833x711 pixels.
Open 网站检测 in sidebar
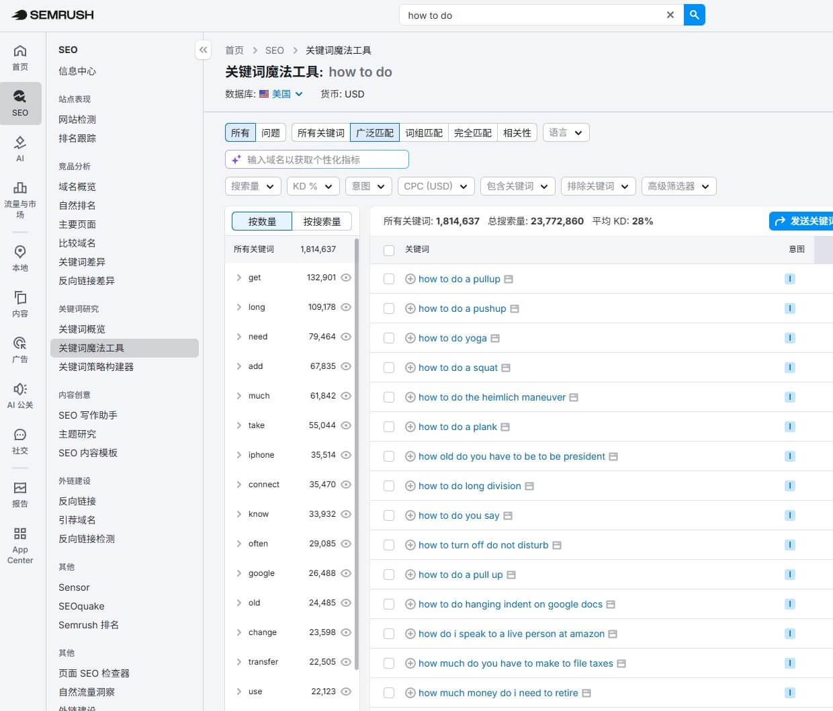tap(77, 120)
